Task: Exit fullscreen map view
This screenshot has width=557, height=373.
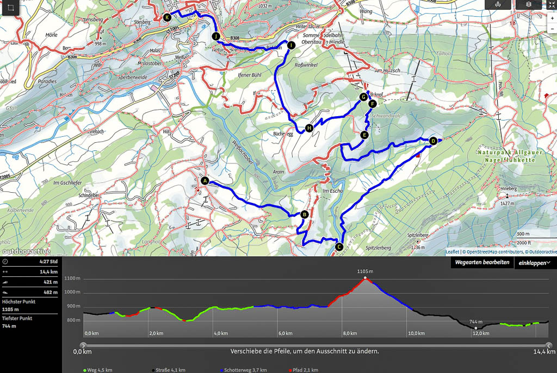Action: (x=552, y=5)
